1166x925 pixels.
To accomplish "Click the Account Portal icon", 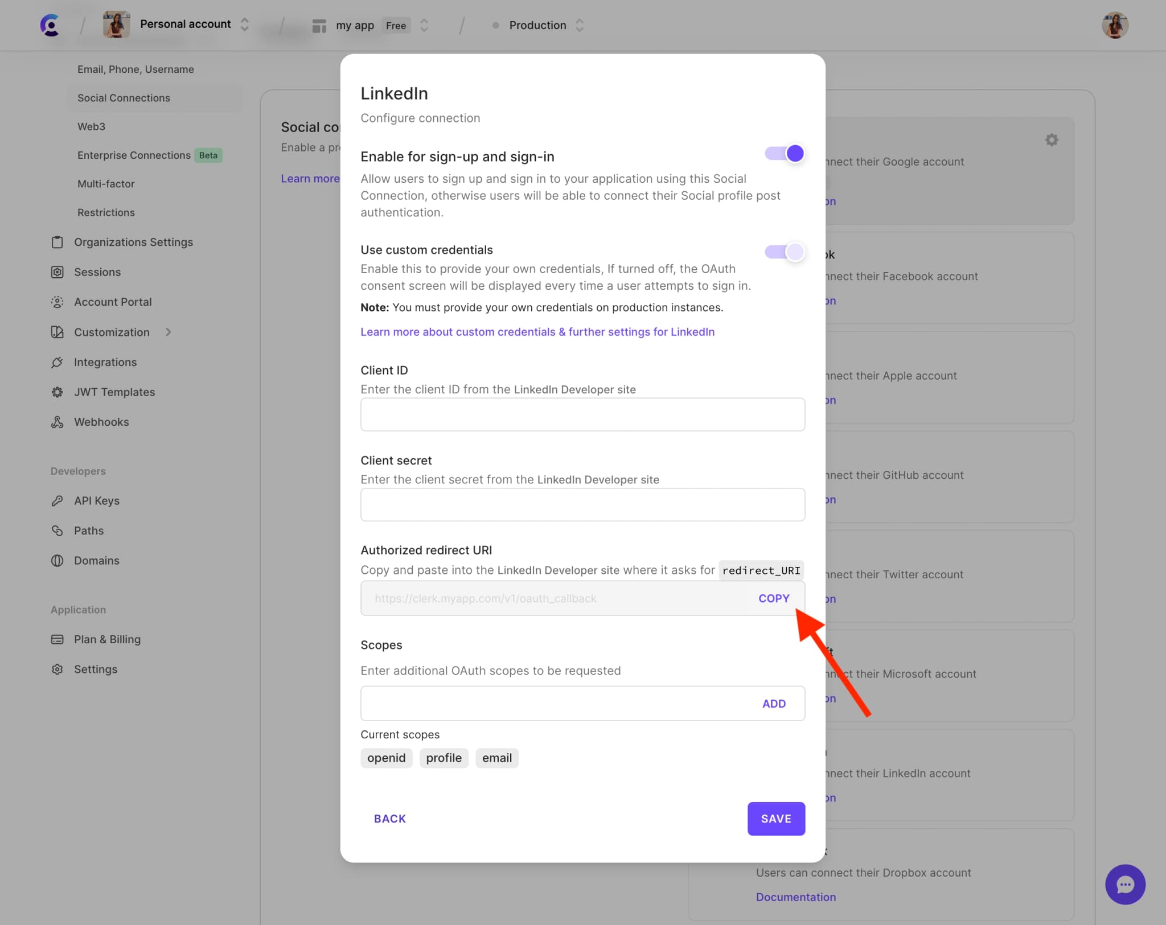I will (57, 302).
